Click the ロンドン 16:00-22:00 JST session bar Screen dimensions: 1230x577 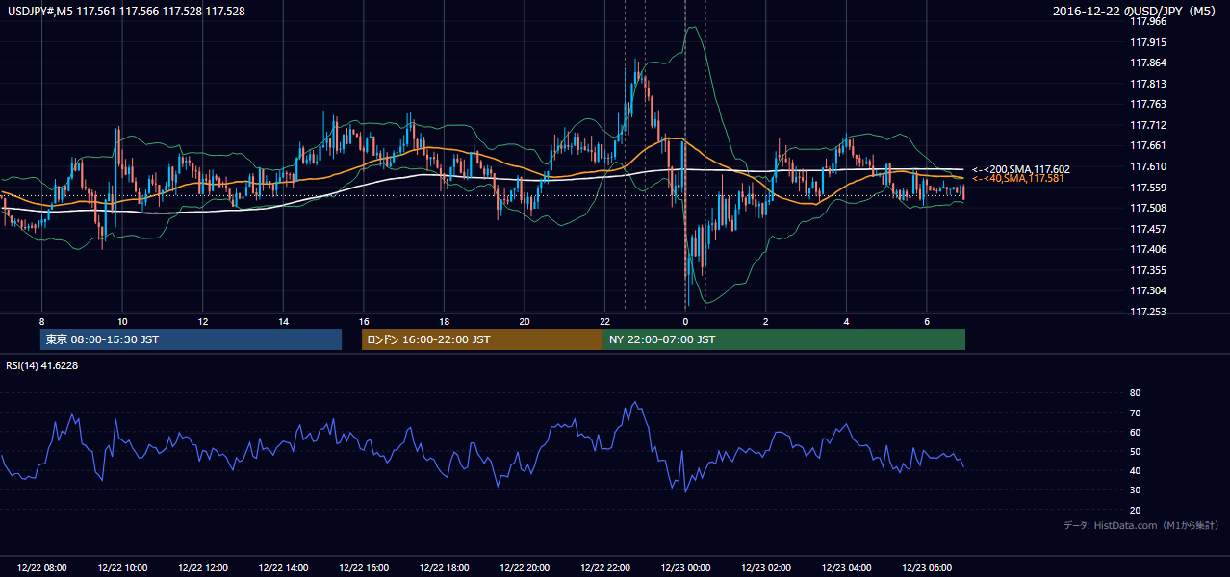[x=482, y=339]
